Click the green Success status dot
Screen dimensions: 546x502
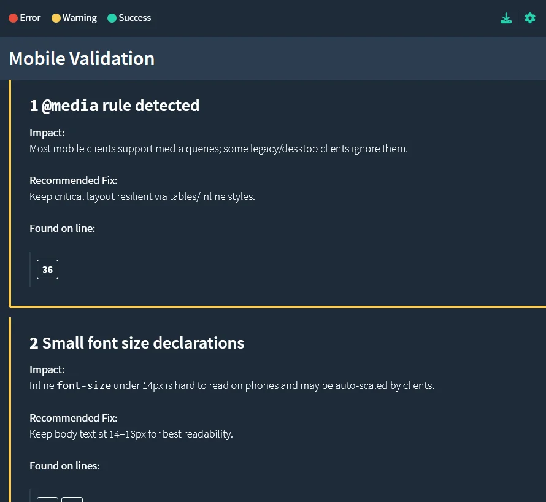(112, 18)
